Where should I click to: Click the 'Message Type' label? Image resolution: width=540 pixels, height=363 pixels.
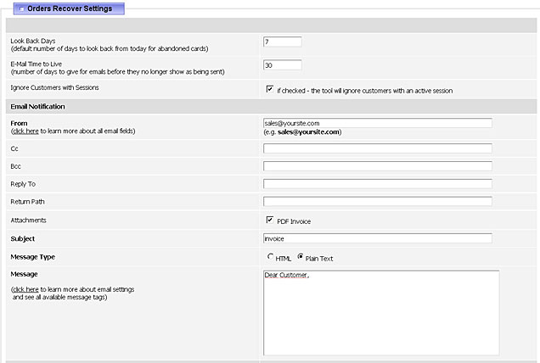[33, 257]
